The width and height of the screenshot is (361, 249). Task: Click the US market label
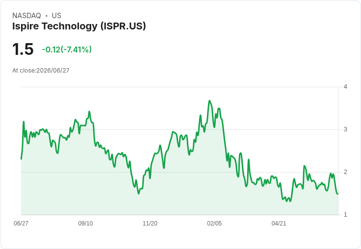[x=56, y=16]
